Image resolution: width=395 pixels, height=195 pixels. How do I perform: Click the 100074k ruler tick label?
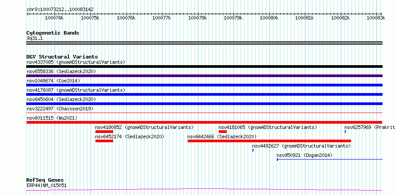pos(54,18)
